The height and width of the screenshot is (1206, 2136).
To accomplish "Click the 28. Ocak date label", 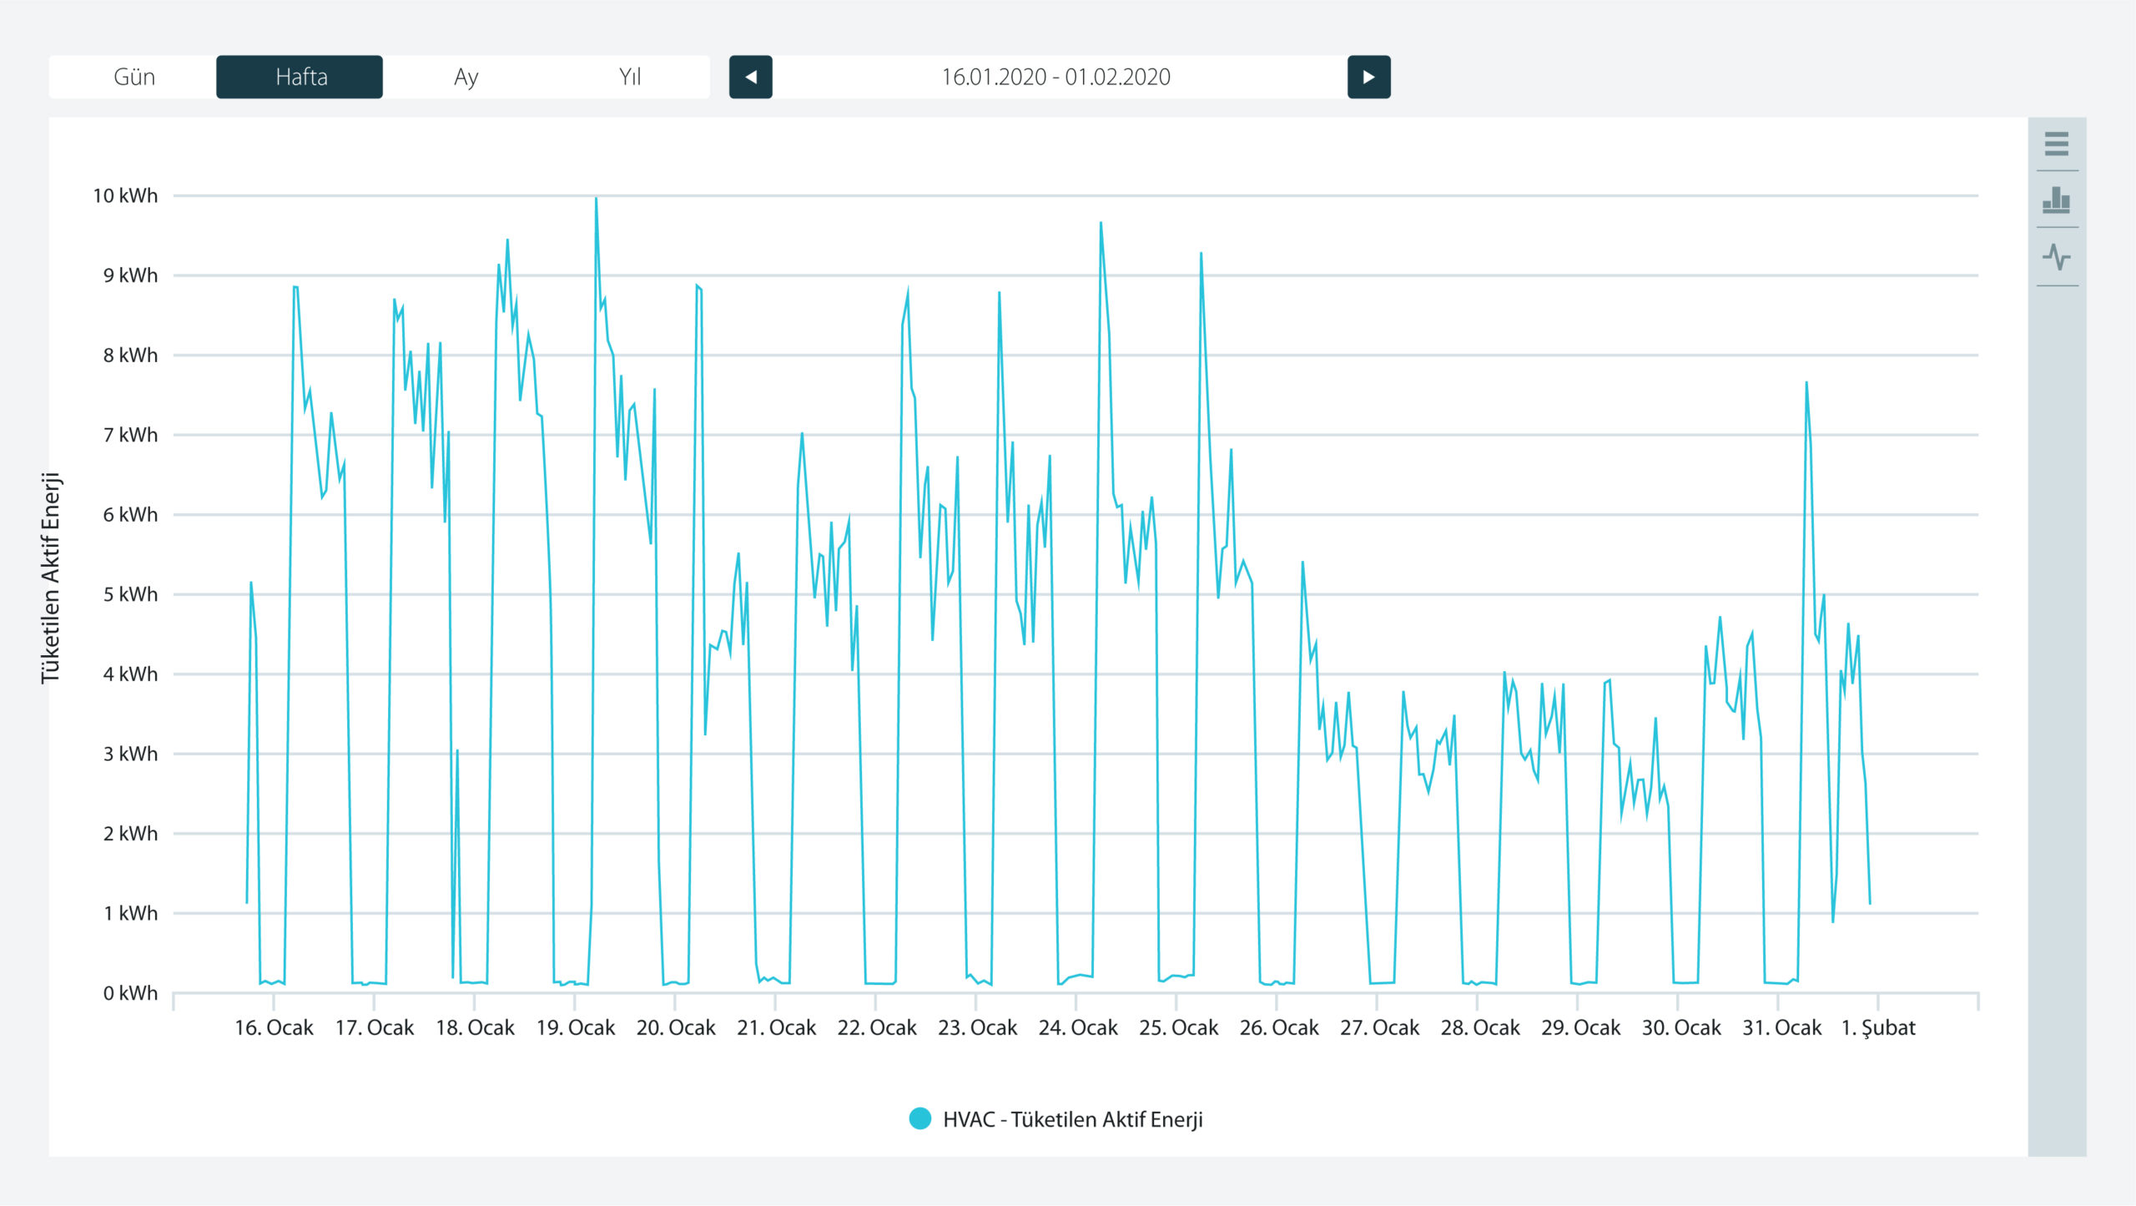I will tap(1480, 1027).
